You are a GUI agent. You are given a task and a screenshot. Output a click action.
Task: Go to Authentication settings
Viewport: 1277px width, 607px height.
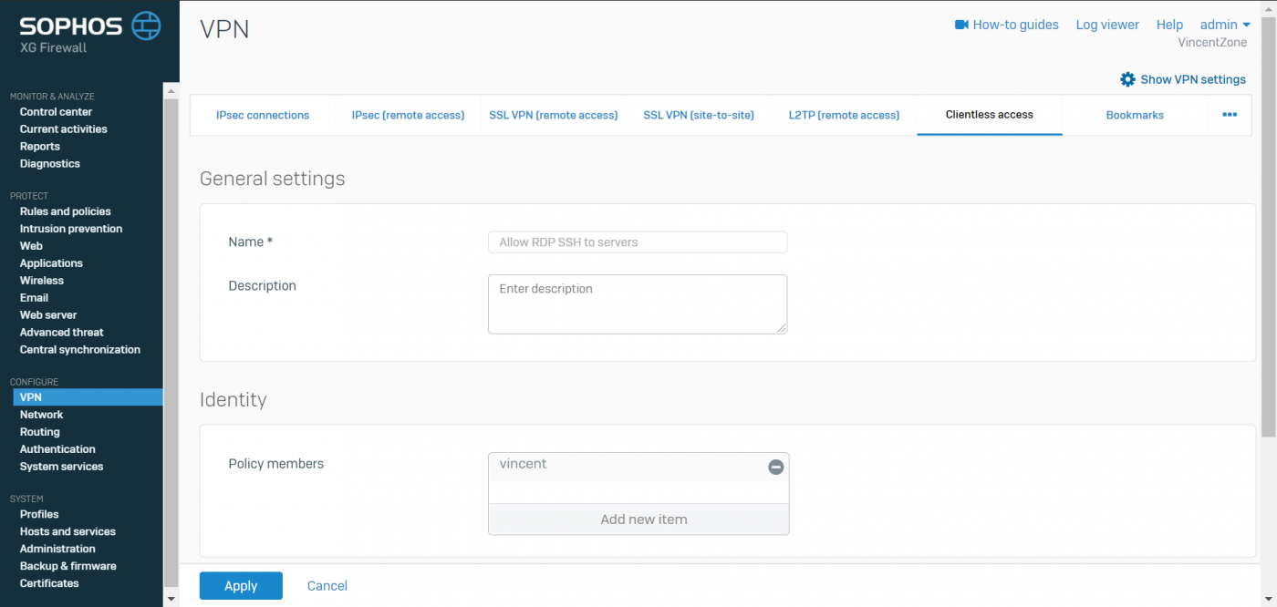click(57, 449)
